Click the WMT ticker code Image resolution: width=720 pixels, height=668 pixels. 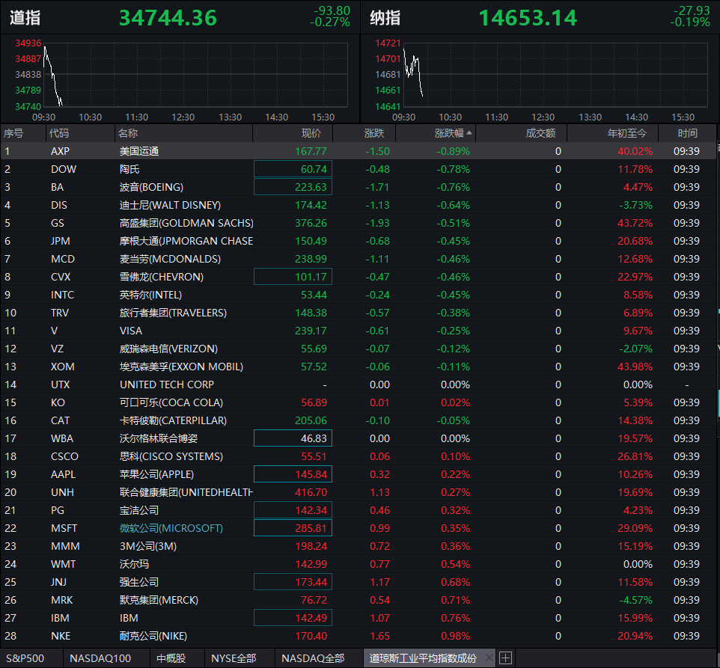[x=63, y=564]
